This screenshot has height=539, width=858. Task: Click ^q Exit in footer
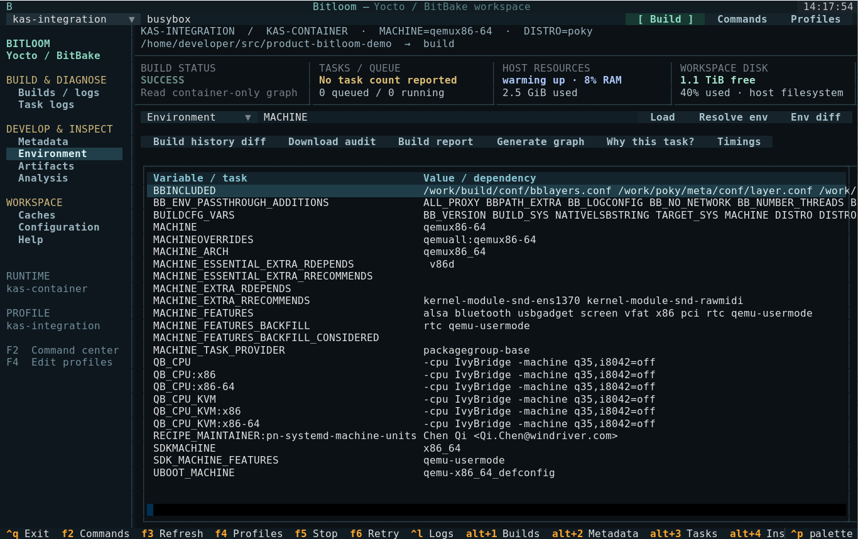[28, 533]
